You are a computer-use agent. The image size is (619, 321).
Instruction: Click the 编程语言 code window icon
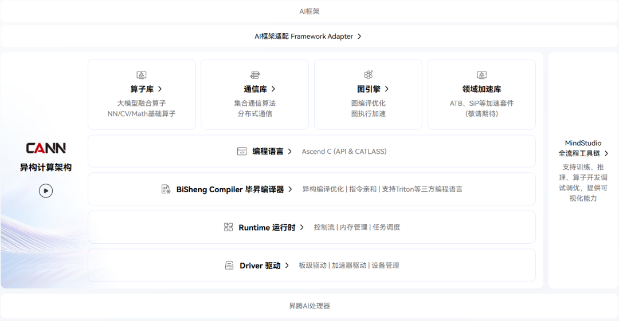pyautogui.click(x=242, y=152)
